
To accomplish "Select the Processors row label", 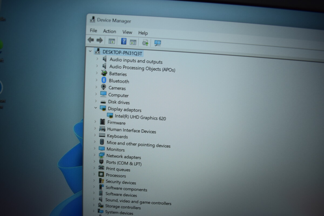I will click(x=116, y=175).
